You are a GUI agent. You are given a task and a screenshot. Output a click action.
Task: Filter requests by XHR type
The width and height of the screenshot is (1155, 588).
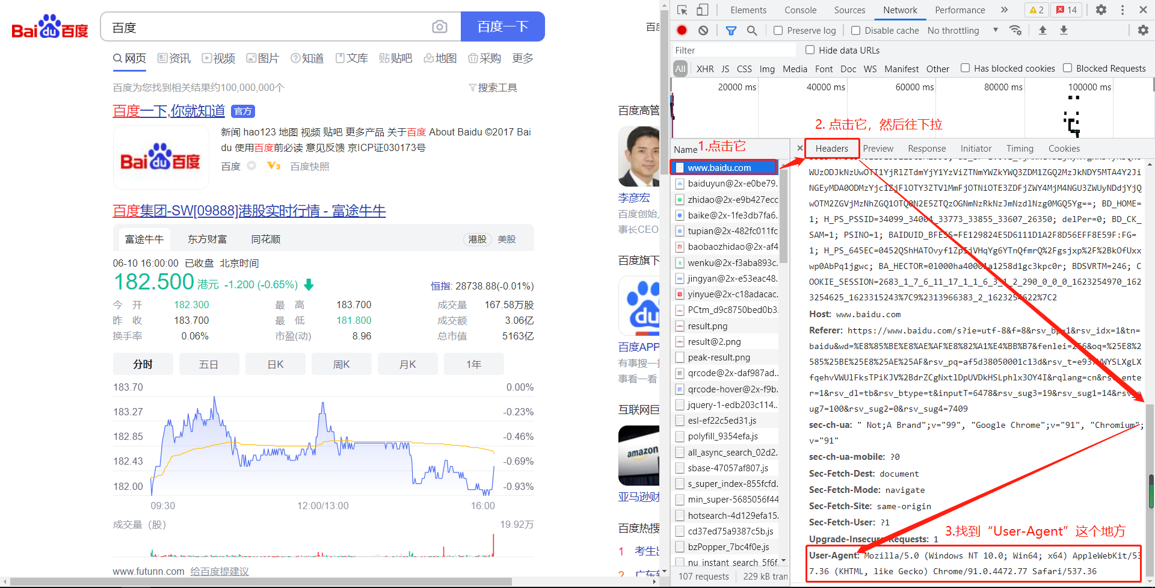pos(705,69)
